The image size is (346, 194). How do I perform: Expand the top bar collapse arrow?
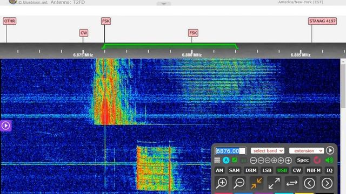[164, 4]
